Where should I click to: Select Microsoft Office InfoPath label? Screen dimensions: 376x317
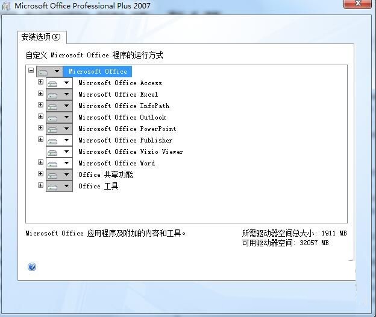point(124,106)
